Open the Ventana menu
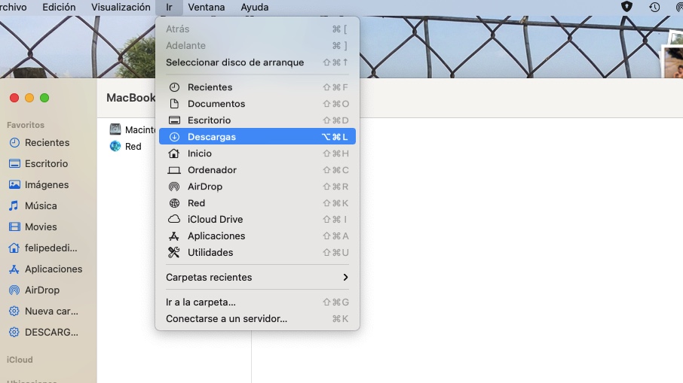Screen dimensions: 683x383 207,7
